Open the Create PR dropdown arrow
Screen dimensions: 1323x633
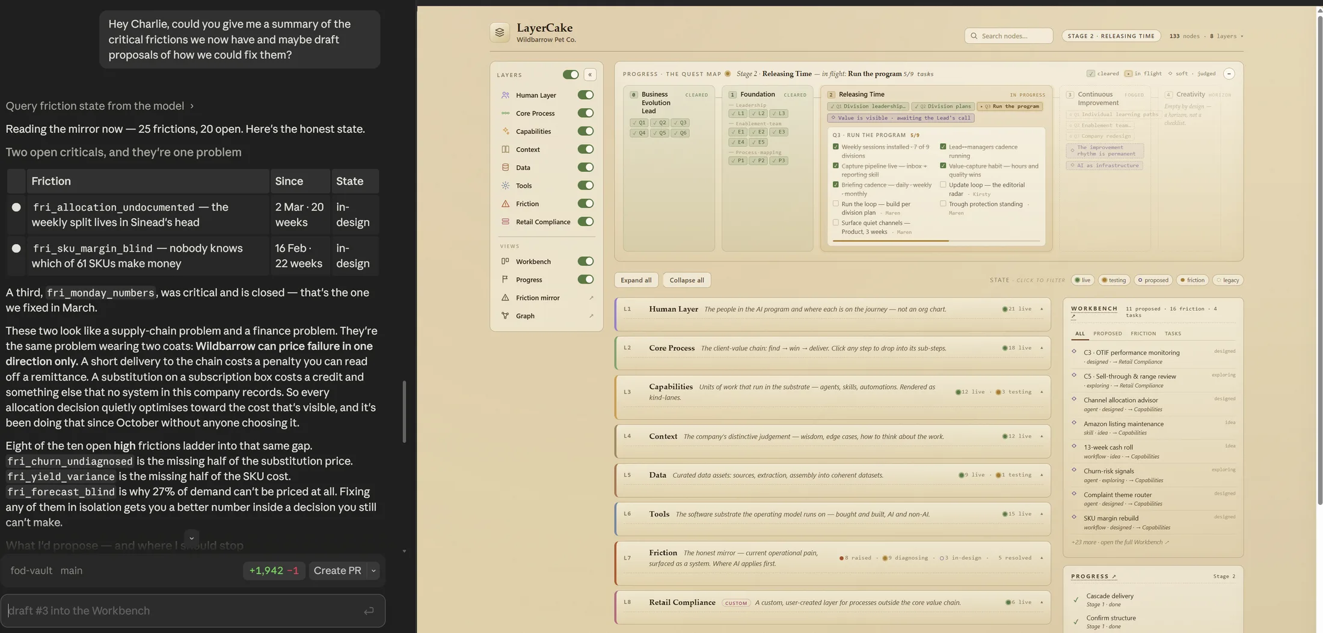pyautogui.click(x=373, y=570)
